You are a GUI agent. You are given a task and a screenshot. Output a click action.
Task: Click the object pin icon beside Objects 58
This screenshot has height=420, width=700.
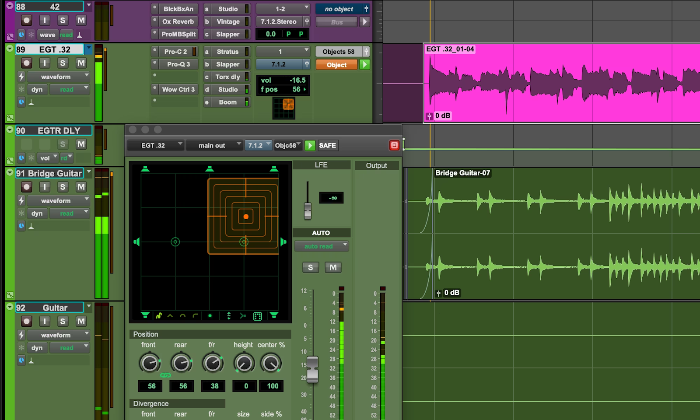pyautogui.click(x=367, y=52)
